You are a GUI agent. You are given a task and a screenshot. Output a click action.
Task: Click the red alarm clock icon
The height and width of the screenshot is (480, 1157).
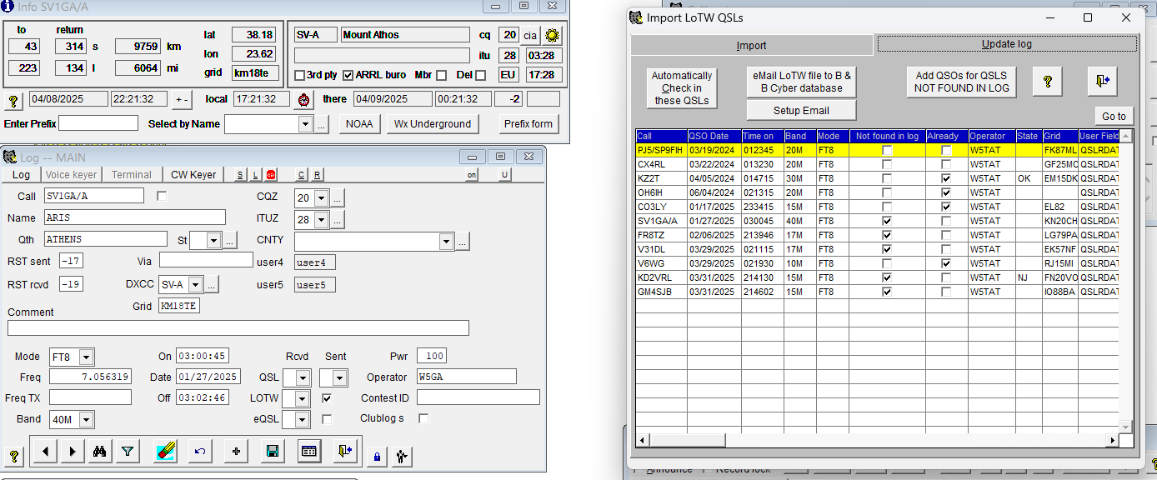tap(304, 100)
